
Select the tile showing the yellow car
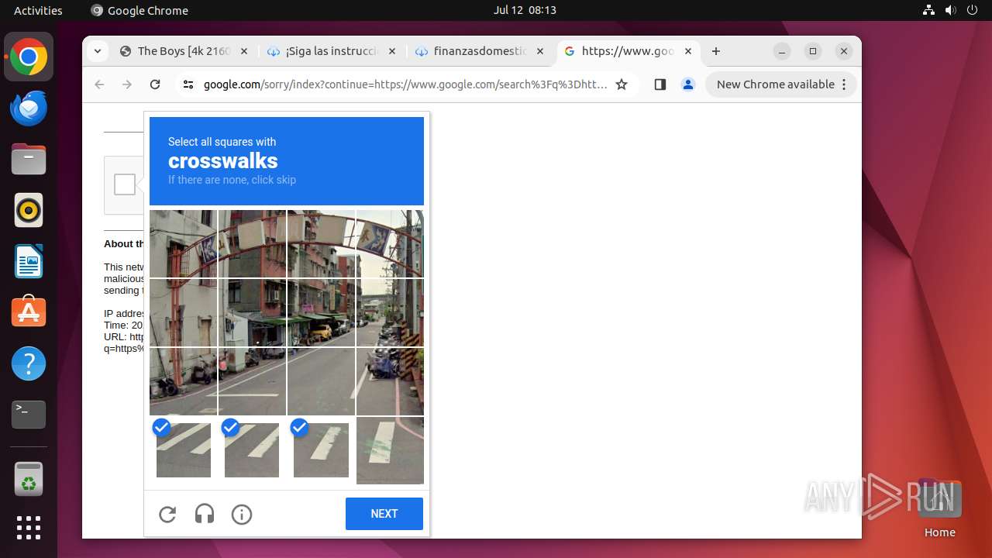pos(321,312)
